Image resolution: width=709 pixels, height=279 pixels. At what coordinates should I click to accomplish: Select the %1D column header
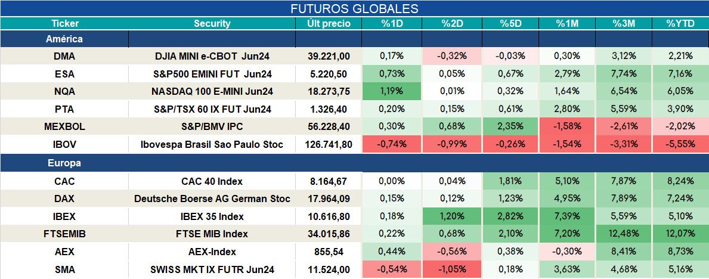[392, 24]
